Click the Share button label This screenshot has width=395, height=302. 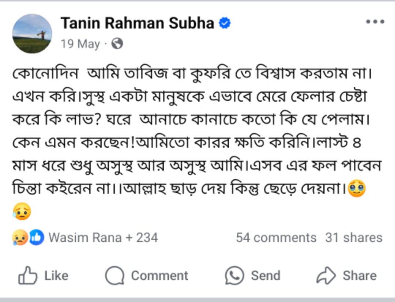[x=360, y=276]
